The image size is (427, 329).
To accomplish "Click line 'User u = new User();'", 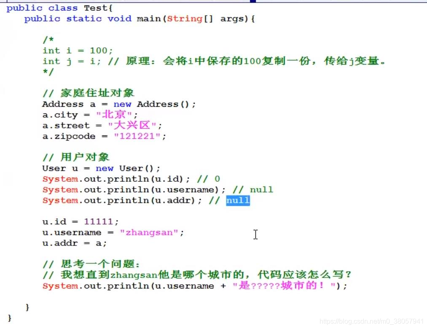I will (x=101, y=168).
